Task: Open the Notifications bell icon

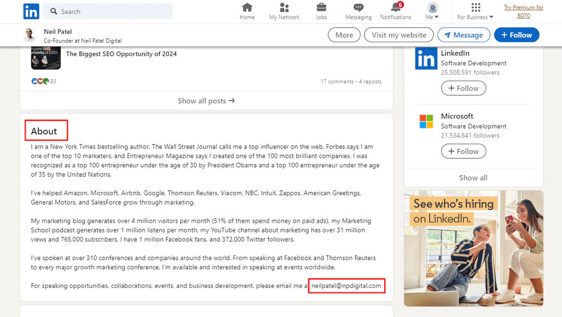Action: pyautogui.click(x=396, y=8)
